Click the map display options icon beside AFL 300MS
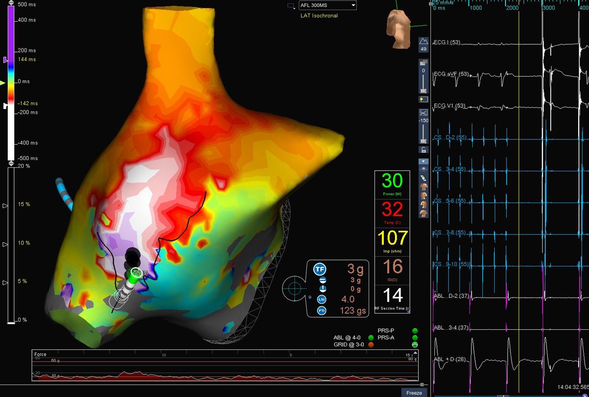589x397 pixels. click(x=291, y=6)
